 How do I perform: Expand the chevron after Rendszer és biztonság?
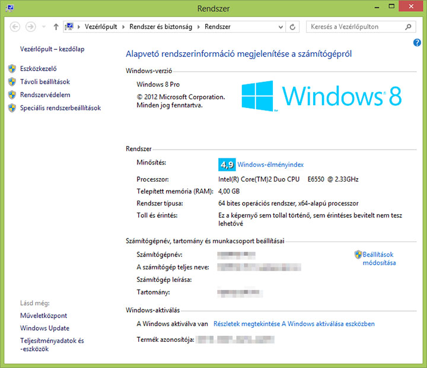(199, 27)
